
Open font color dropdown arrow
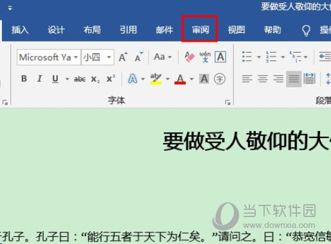[192, 79]
